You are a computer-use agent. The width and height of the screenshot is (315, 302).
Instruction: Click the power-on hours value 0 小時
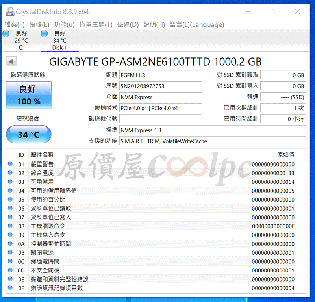[x=283, y=119]
